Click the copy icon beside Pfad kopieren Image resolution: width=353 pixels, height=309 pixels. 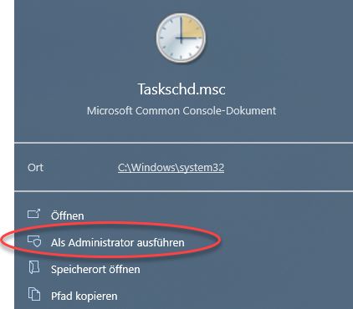point(34,294)
